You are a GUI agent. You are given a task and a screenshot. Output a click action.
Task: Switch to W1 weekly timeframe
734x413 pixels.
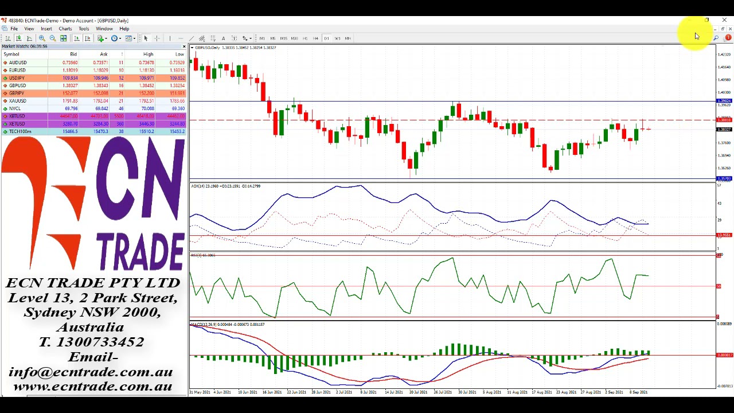pos(337,38)
